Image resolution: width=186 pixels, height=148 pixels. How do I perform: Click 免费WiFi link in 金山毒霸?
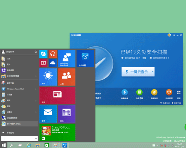(165, 103)
